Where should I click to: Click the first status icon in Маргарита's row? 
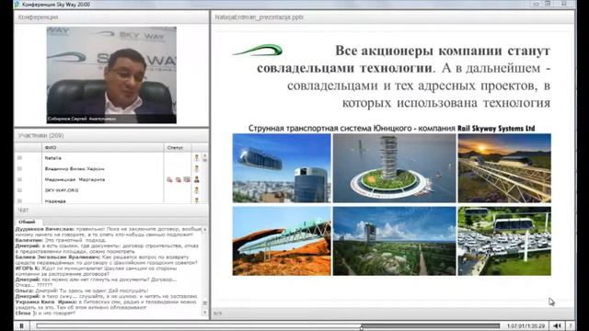169,180
